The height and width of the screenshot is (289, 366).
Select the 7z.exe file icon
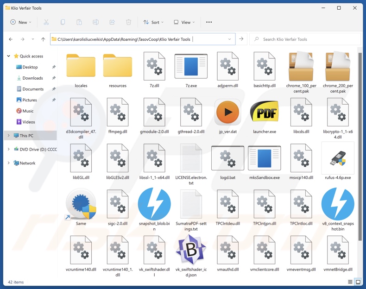tap(191, 66)
